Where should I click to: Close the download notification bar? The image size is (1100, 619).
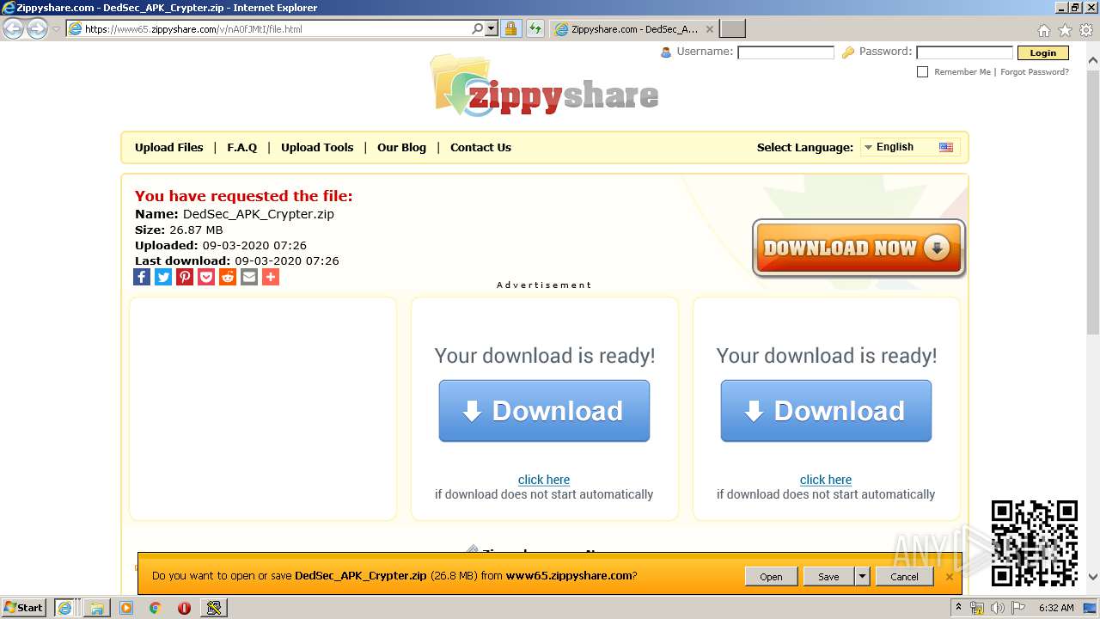click(950, 576)
